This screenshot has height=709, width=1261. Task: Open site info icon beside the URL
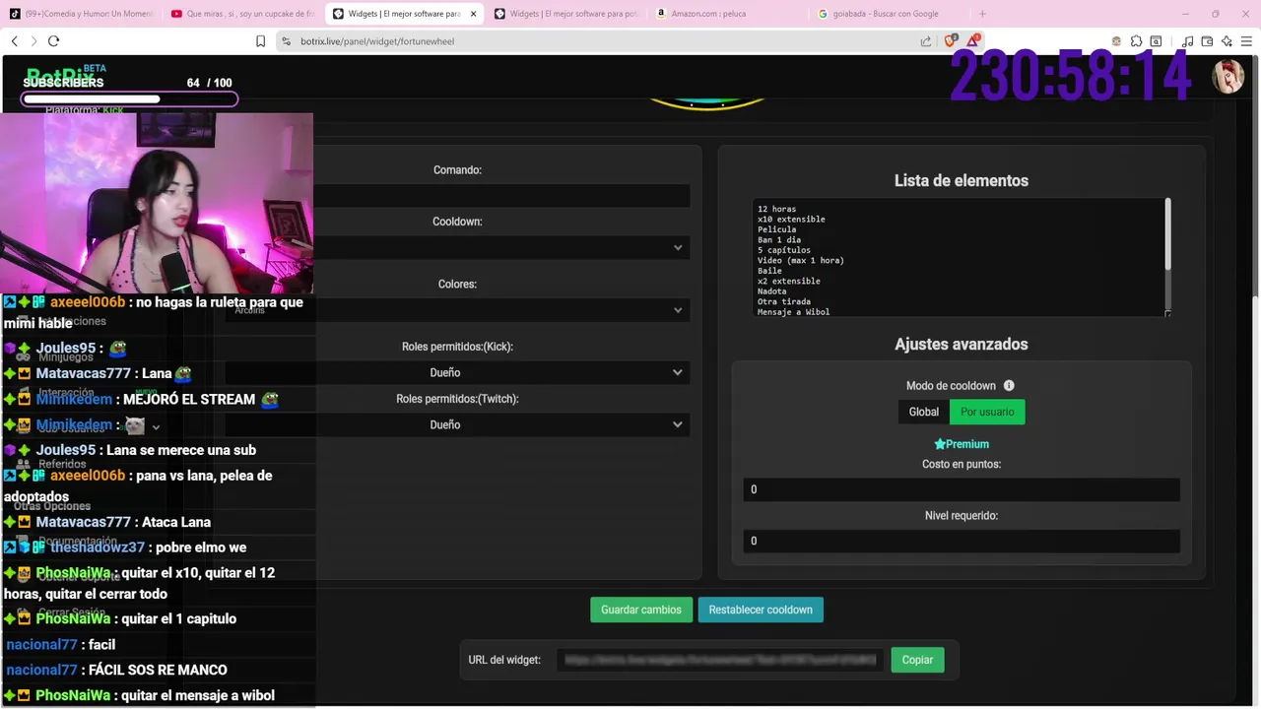pyautogui.click(x=286, y=41)
